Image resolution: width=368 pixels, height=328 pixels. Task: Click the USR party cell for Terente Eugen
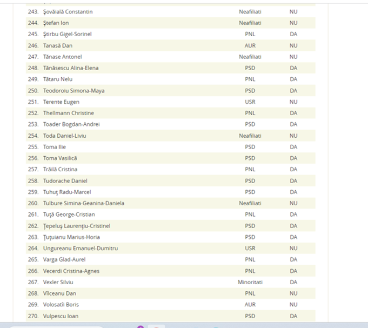click(x=250, y=102)
